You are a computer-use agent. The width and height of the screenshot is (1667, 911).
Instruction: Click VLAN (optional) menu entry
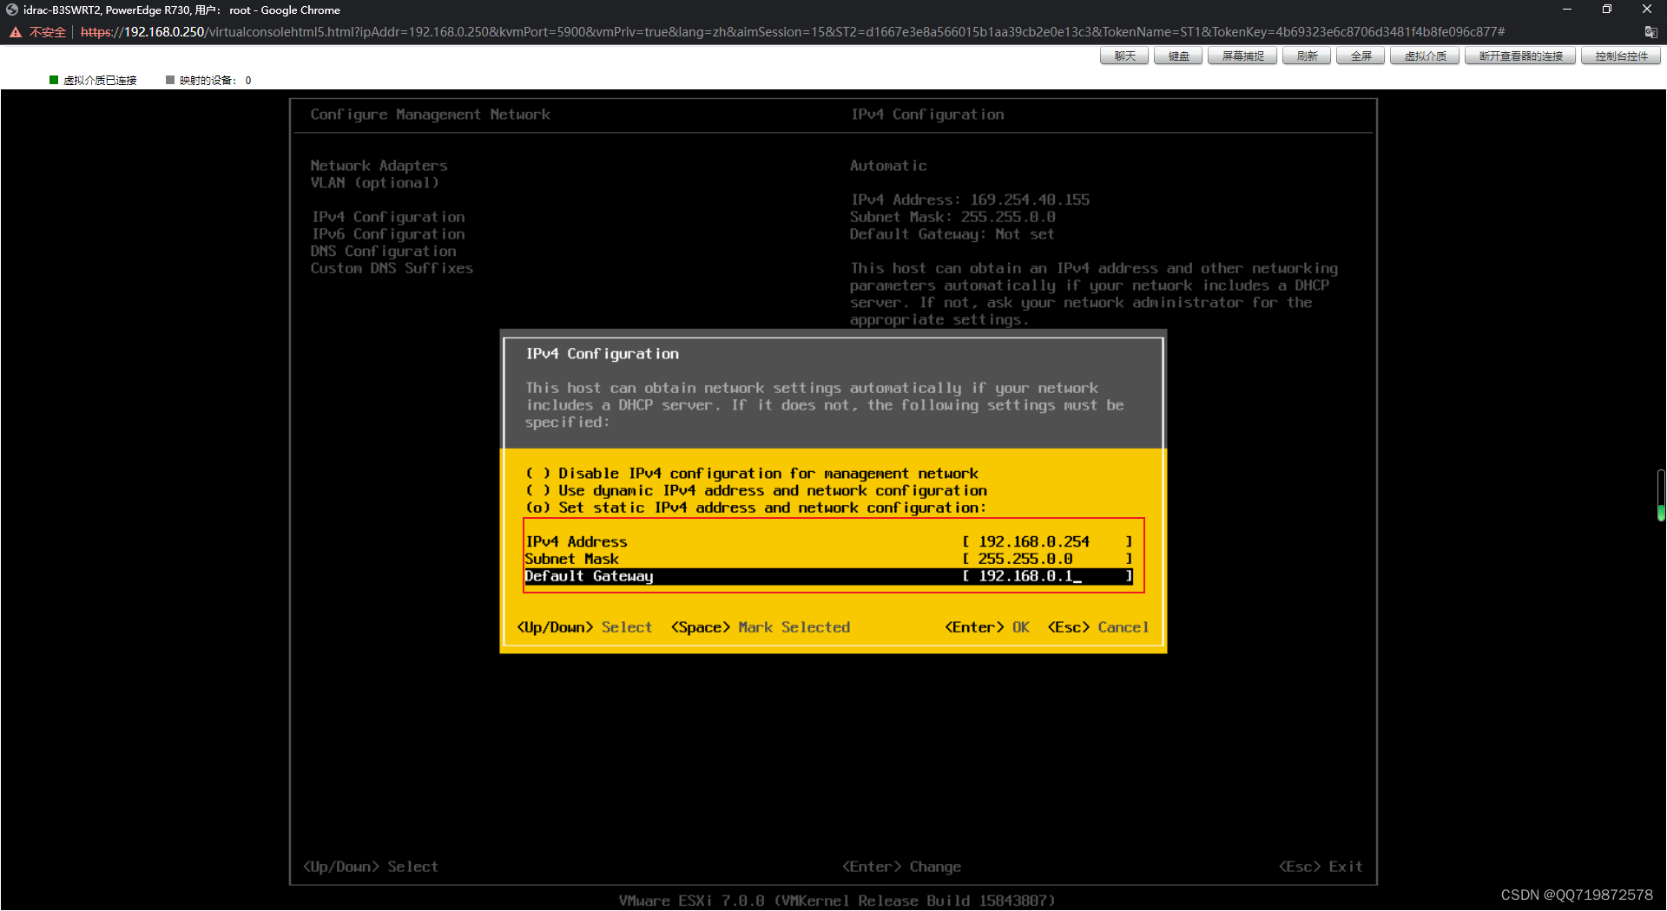point(374,183)
